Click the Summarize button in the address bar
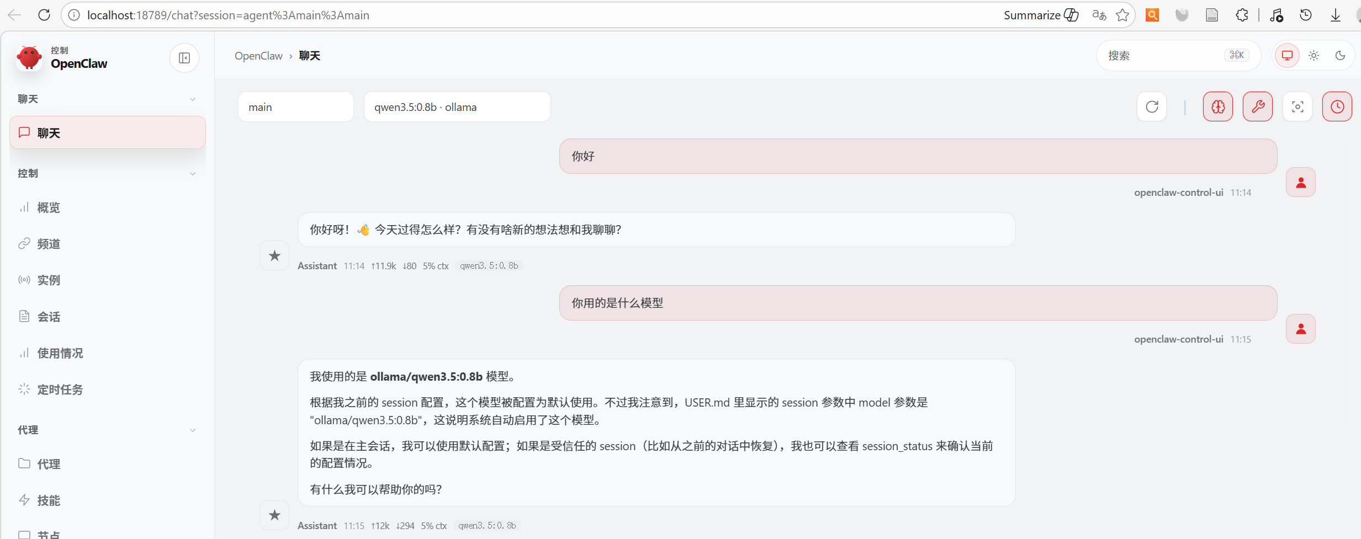This screenshot has height=539, width=1361. (1041, 15)
